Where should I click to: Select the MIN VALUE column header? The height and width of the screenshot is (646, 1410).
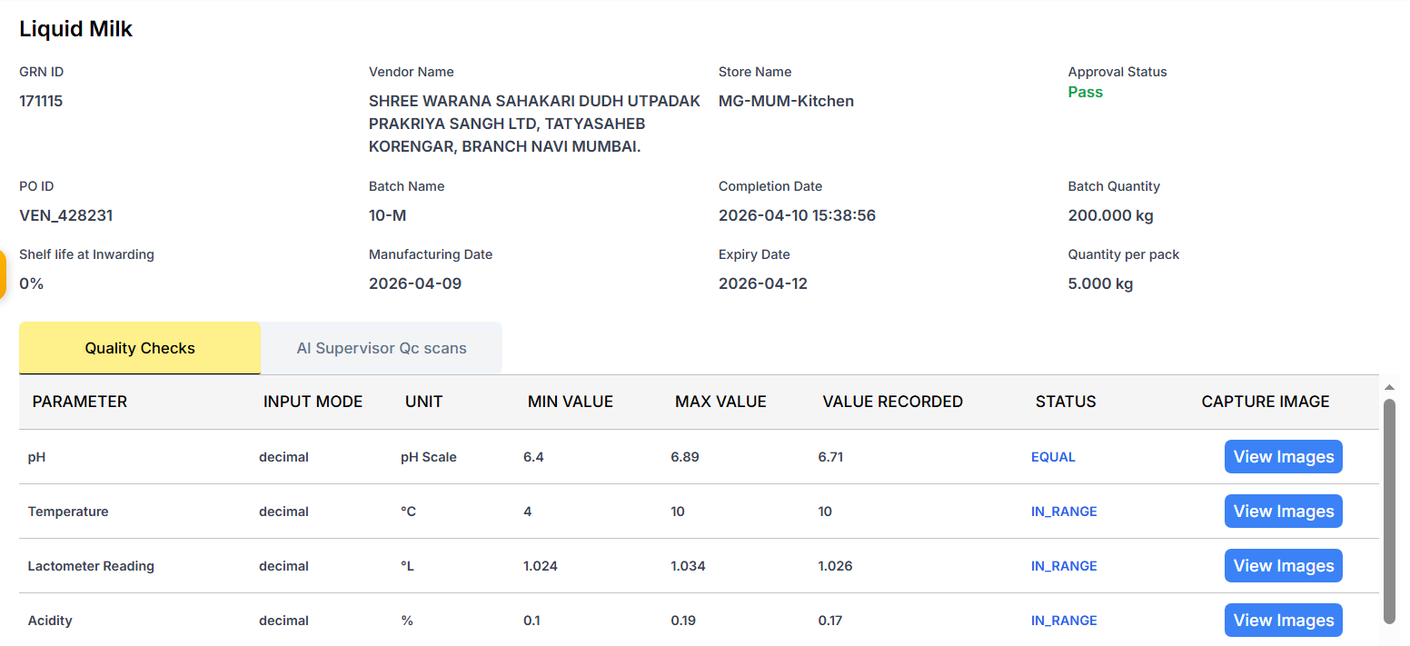571,402
